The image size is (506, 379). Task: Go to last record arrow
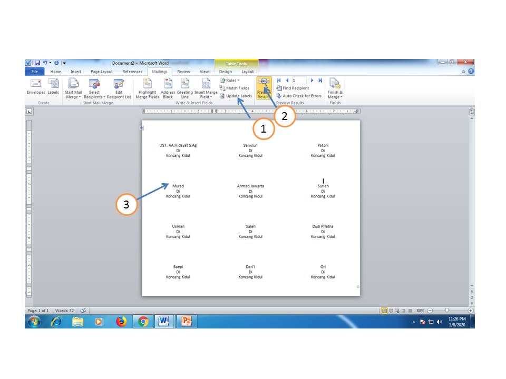320,80
